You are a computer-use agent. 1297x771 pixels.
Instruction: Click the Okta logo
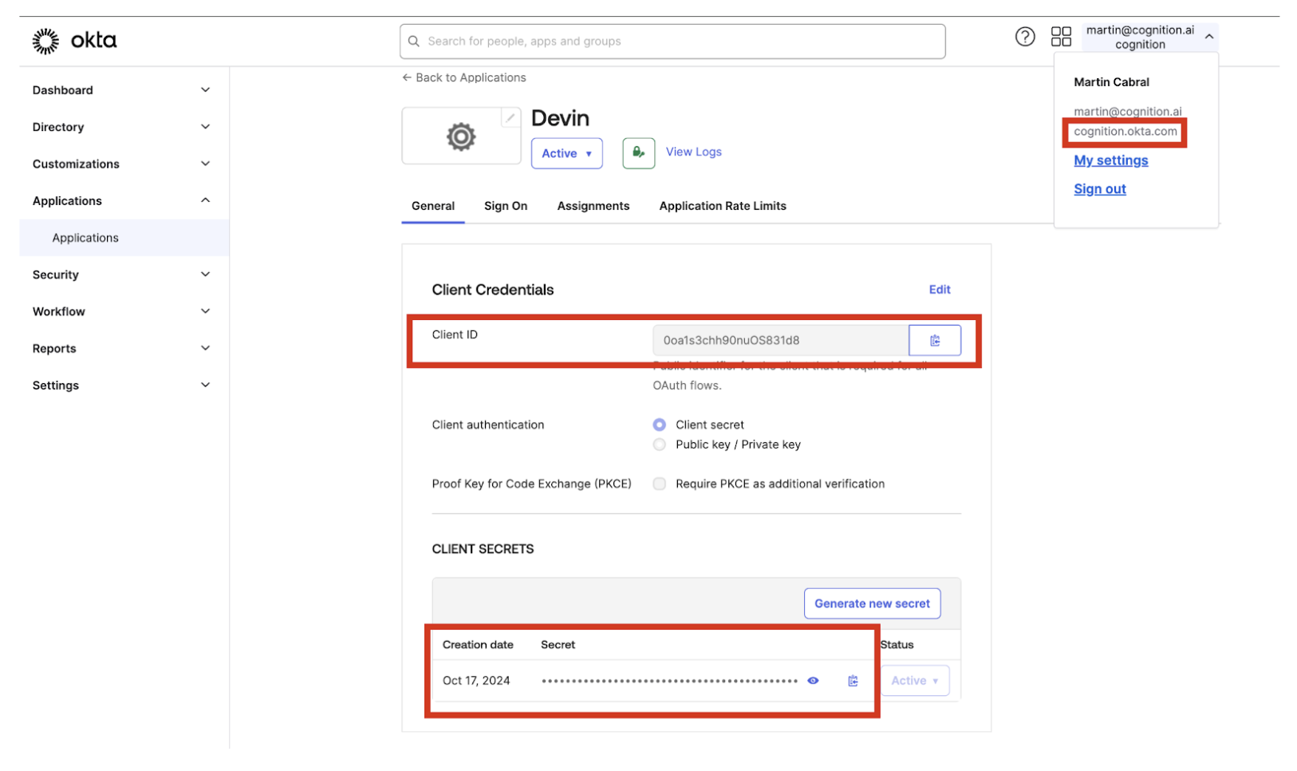pyautogui.click(x=74, y=40)
